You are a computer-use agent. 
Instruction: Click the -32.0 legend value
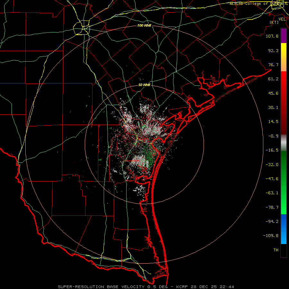click(272, 165)
